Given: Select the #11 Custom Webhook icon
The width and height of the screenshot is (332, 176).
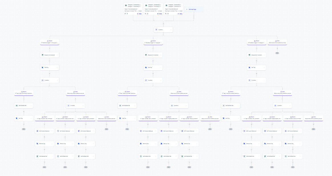Looking at the screenshot, I should pos(58,131).
